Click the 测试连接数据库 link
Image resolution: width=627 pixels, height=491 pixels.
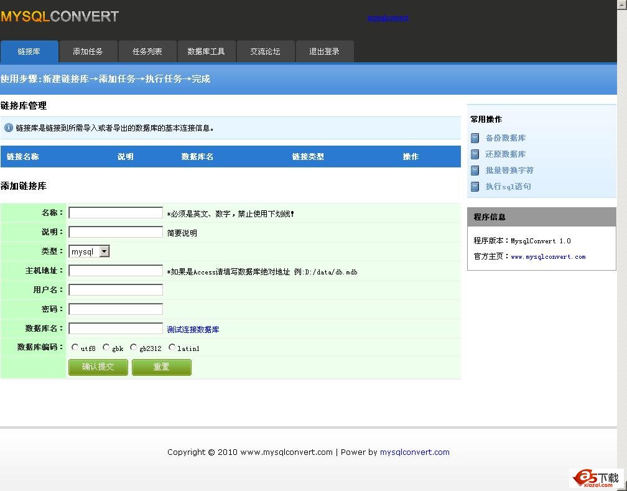point(193,329)
